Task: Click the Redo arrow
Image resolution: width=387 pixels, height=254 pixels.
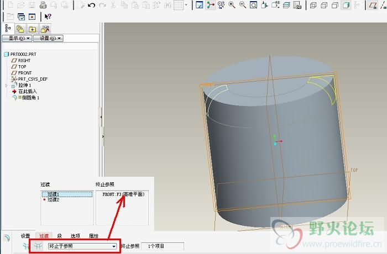Action: point(102,4)
